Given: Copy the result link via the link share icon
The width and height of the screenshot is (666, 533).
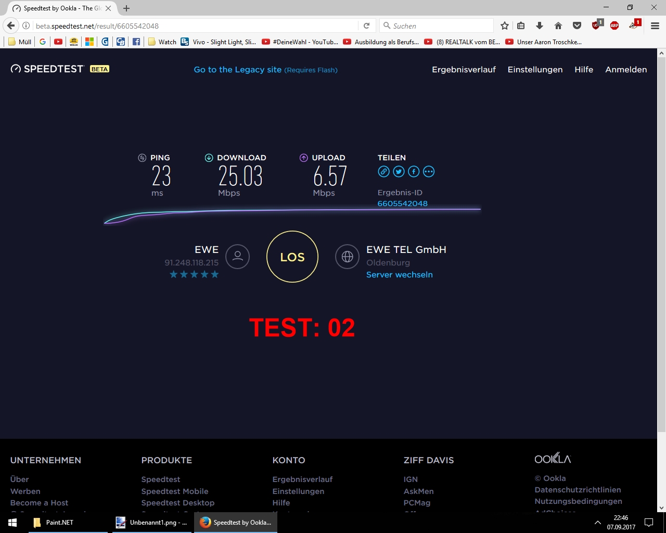Looking at the screenshot, I should click(x=383, y=171).
